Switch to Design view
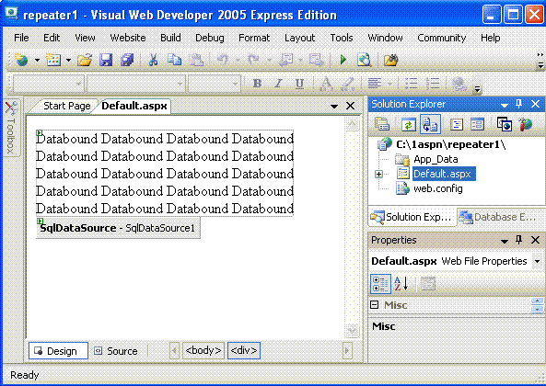546x386 pixels. coord(58,350)
